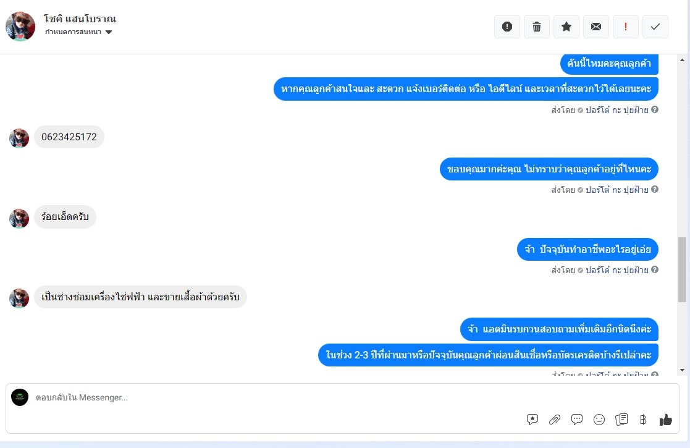Mark conversation as spam using exclamation circle icon

[x=507, y=27]
